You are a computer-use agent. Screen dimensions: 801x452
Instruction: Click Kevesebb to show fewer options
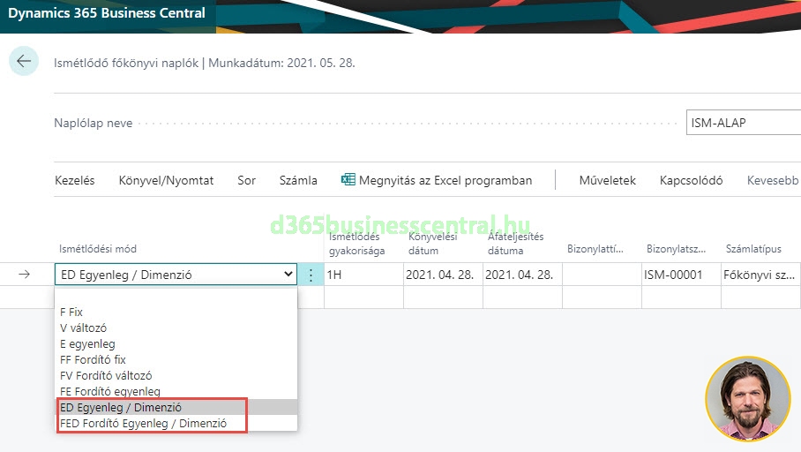point(773,180)
